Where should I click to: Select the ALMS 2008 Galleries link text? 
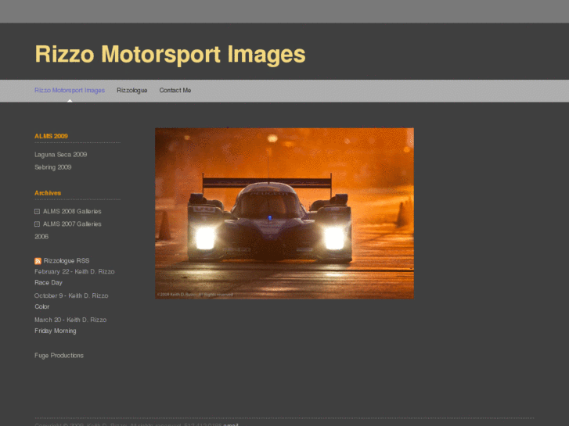tap(72, 212)
